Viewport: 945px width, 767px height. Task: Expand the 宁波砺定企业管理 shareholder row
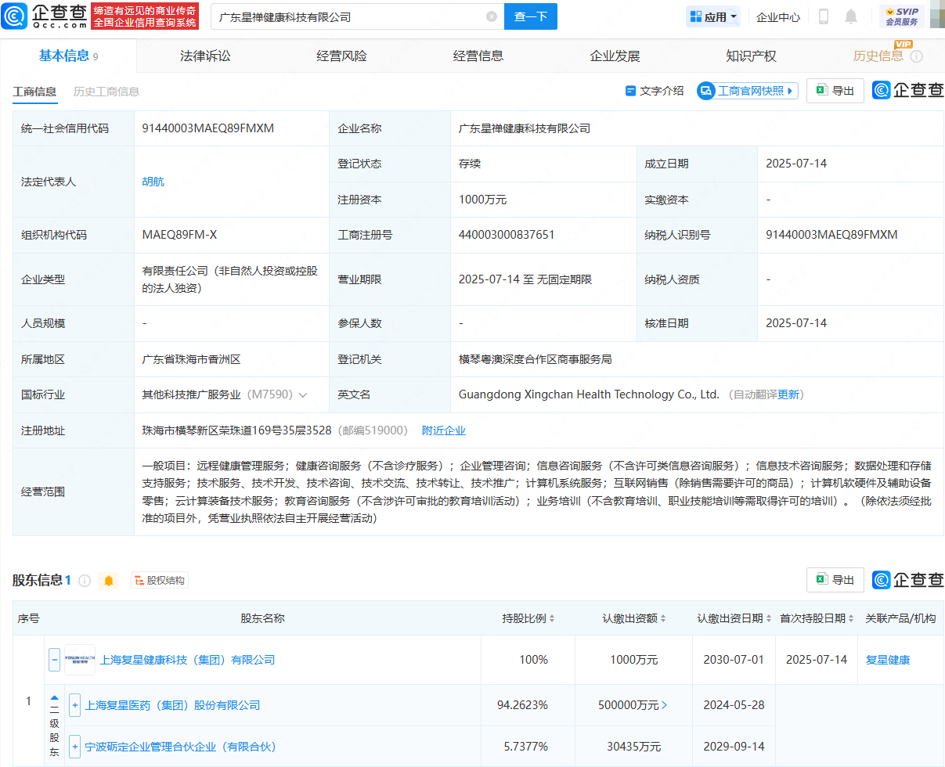75,747
